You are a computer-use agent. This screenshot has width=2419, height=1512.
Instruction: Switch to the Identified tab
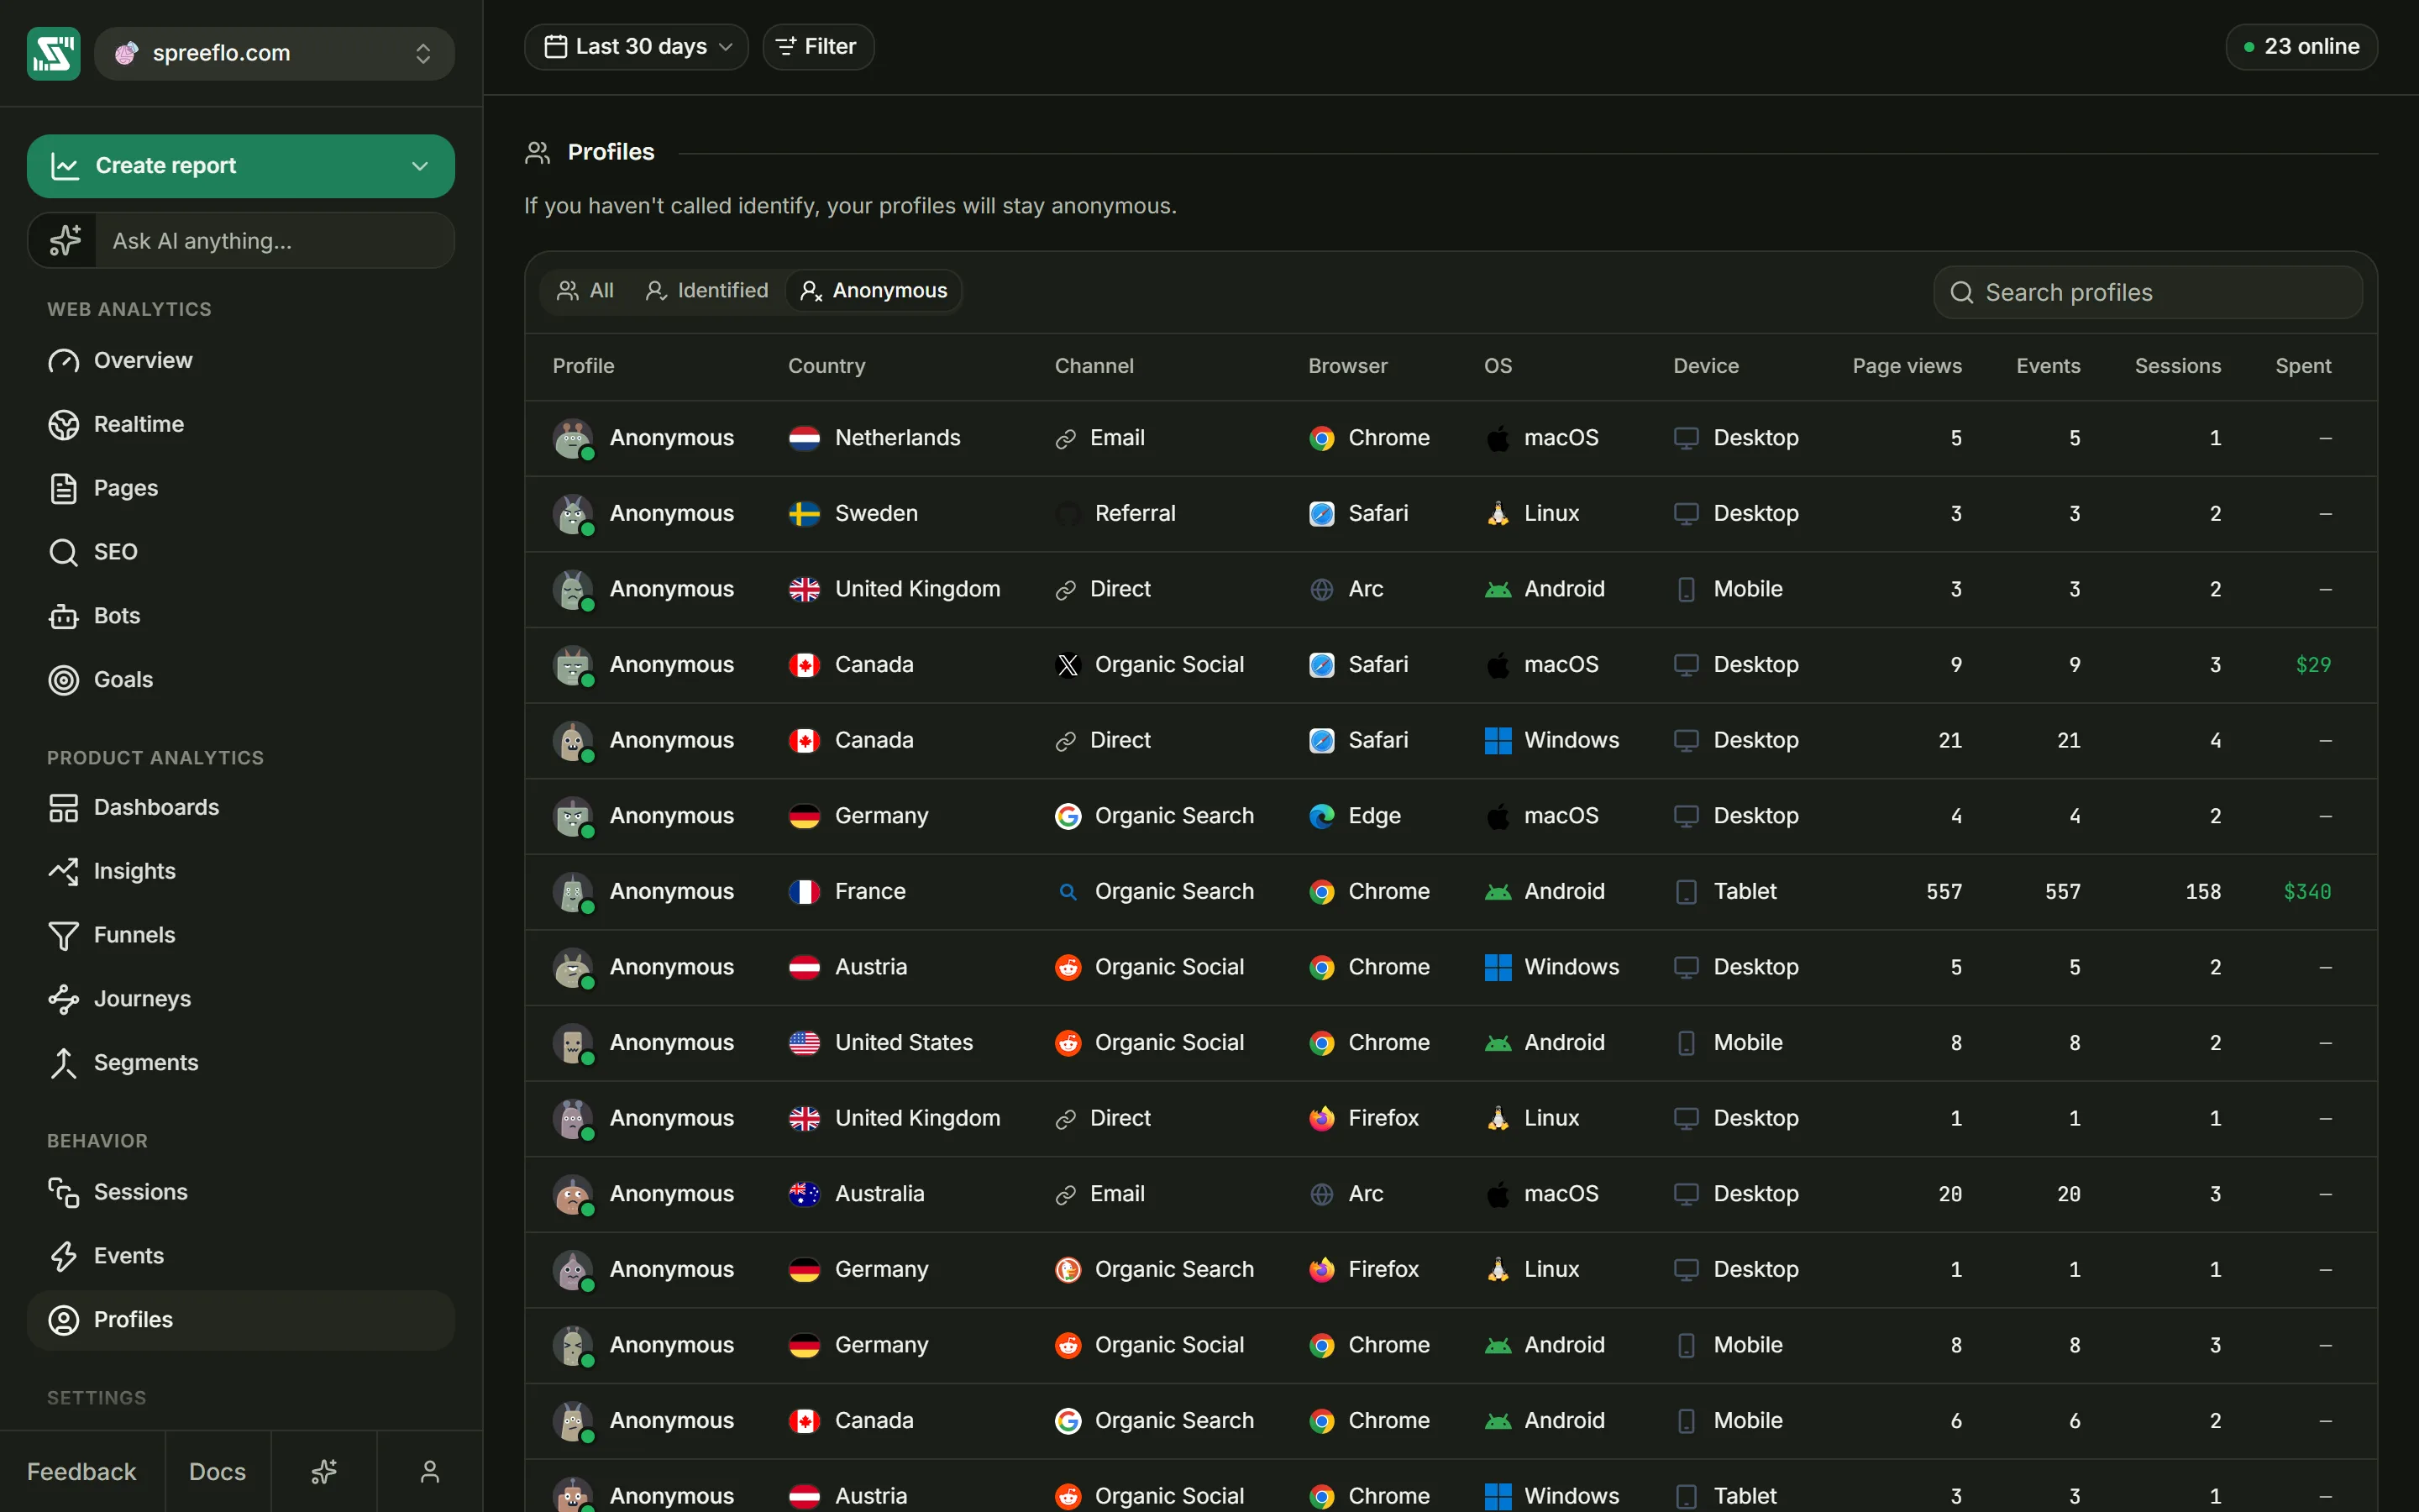pyautogui.click(x=706, y=291)
